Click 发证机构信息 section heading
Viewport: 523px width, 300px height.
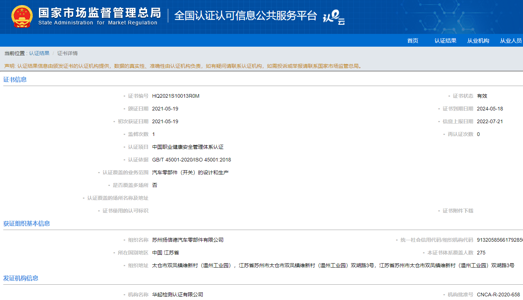(21, 278)
